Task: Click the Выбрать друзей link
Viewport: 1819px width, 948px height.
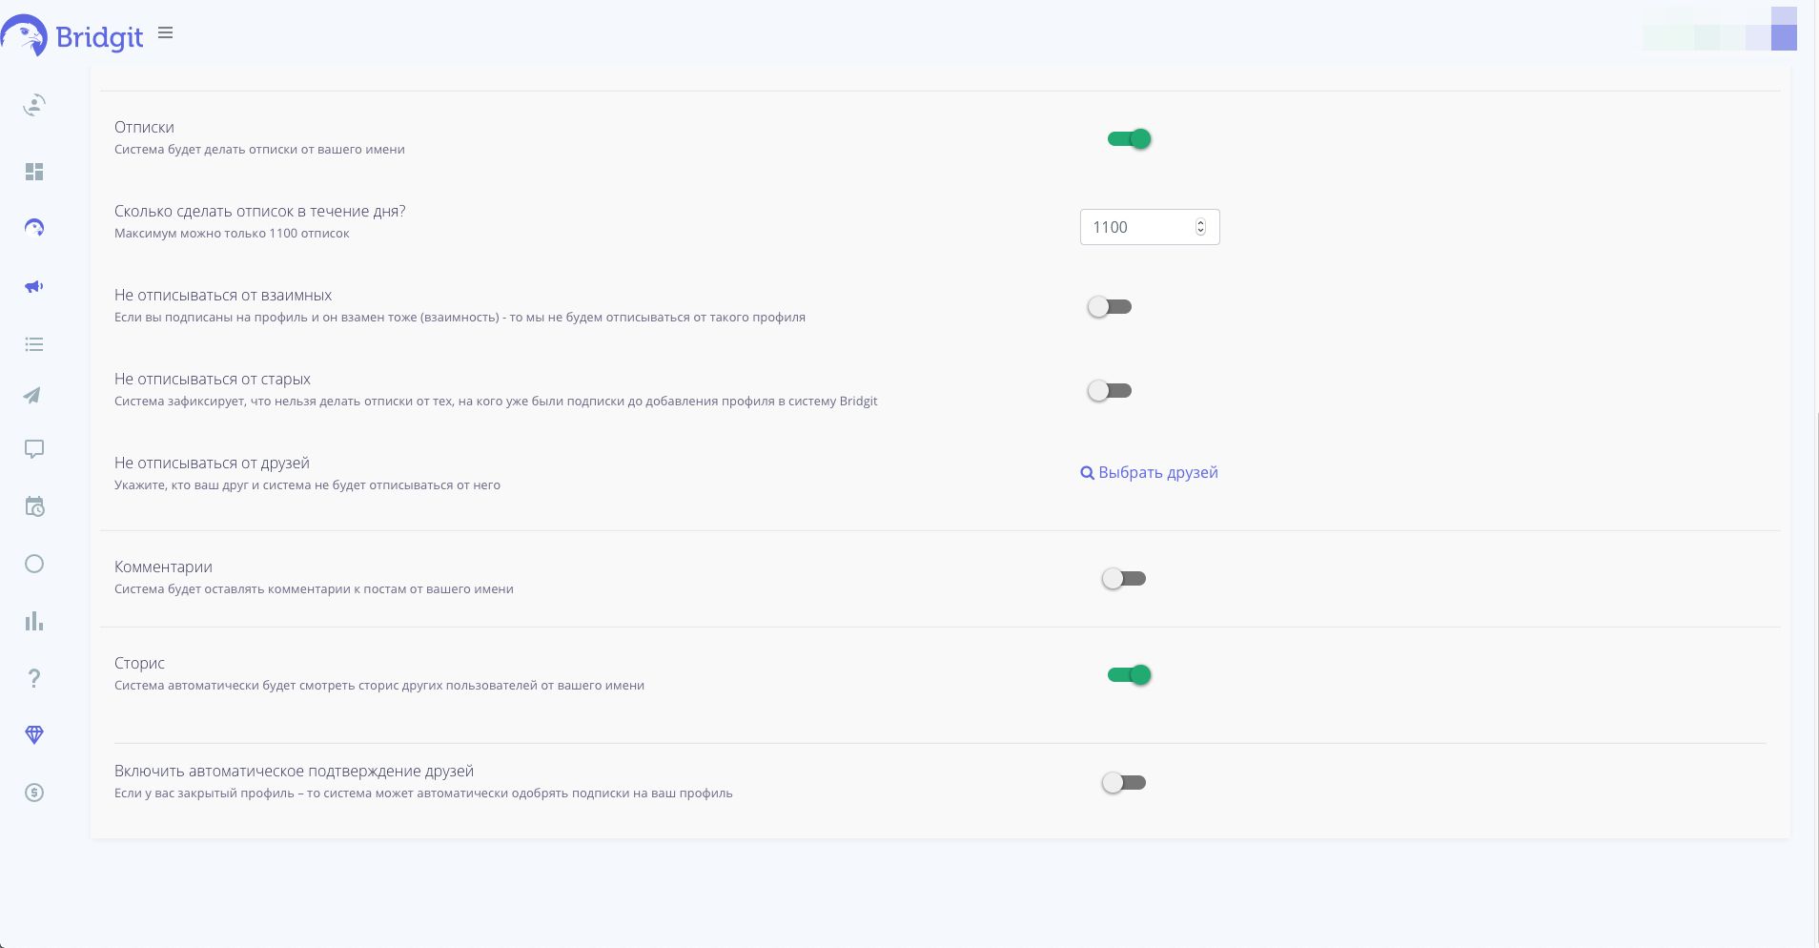Action: [x=1149, y=473]
